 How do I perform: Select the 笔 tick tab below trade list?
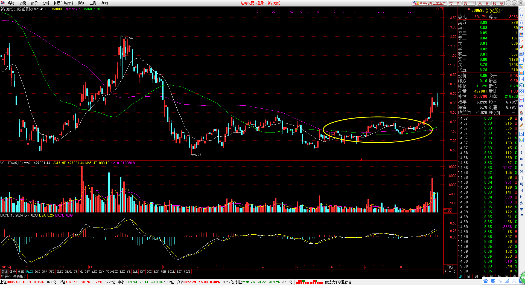(x=461, y=277)
